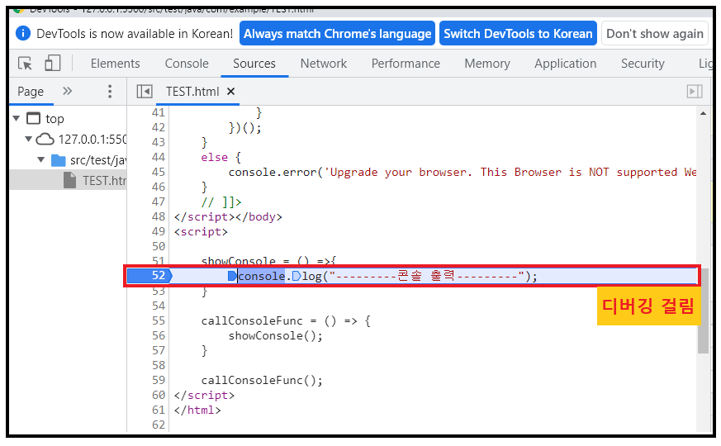Screen dimensions: 721x446
Task: Click the src/test/ja folder icon
Action: (58, 160)
